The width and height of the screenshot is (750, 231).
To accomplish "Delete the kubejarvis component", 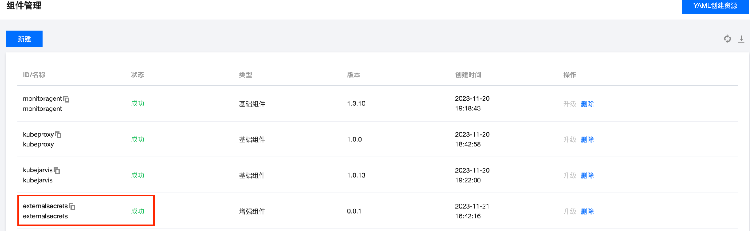I will (587, 176).
